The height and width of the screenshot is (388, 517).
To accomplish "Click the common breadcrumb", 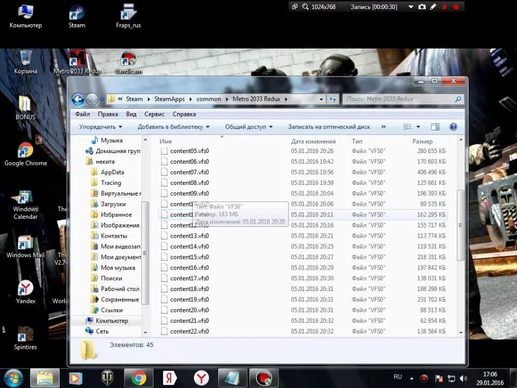I will [x=209, y=99].
